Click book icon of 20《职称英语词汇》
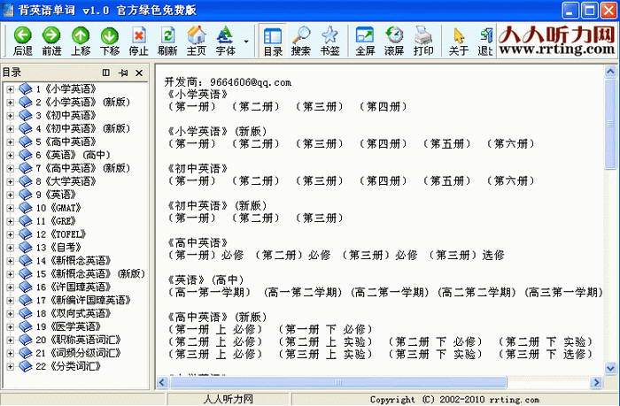620x406 pixels. click(x=26, y=340)
